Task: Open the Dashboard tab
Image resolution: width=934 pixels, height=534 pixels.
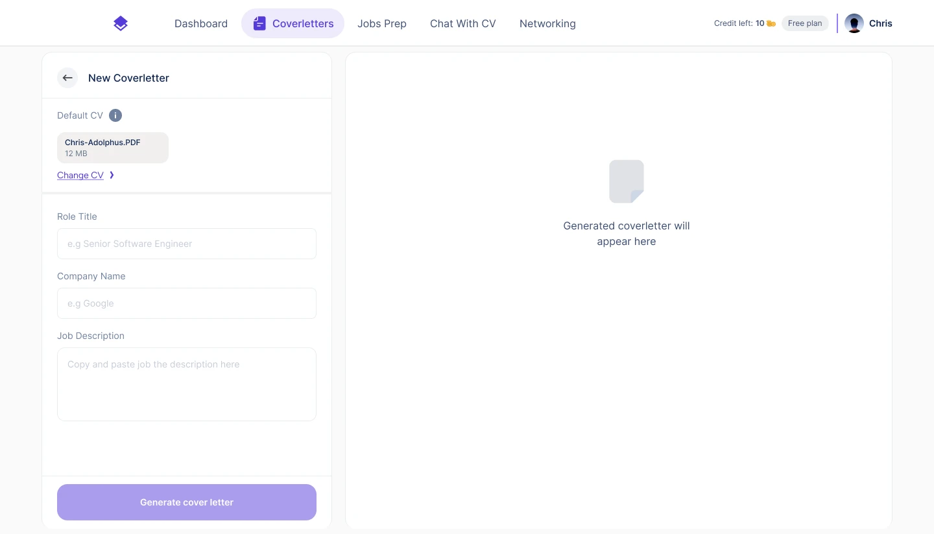Action: (201, 23)
